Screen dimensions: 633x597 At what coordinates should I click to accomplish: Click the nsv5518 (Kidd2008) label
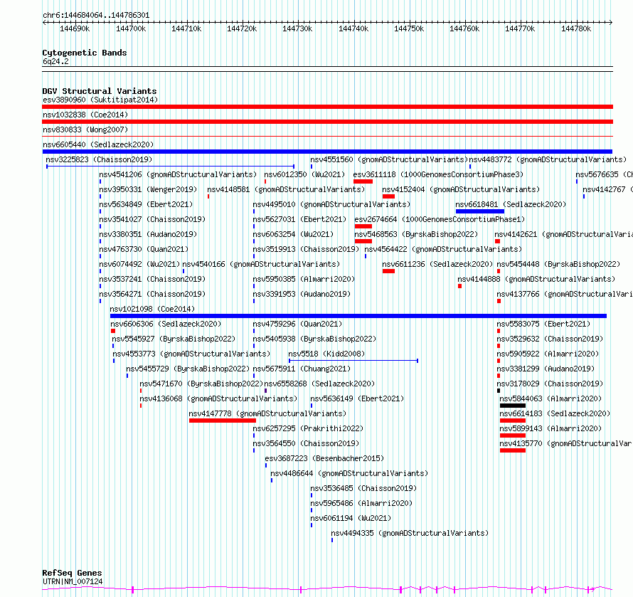click(x=326, y=354)
